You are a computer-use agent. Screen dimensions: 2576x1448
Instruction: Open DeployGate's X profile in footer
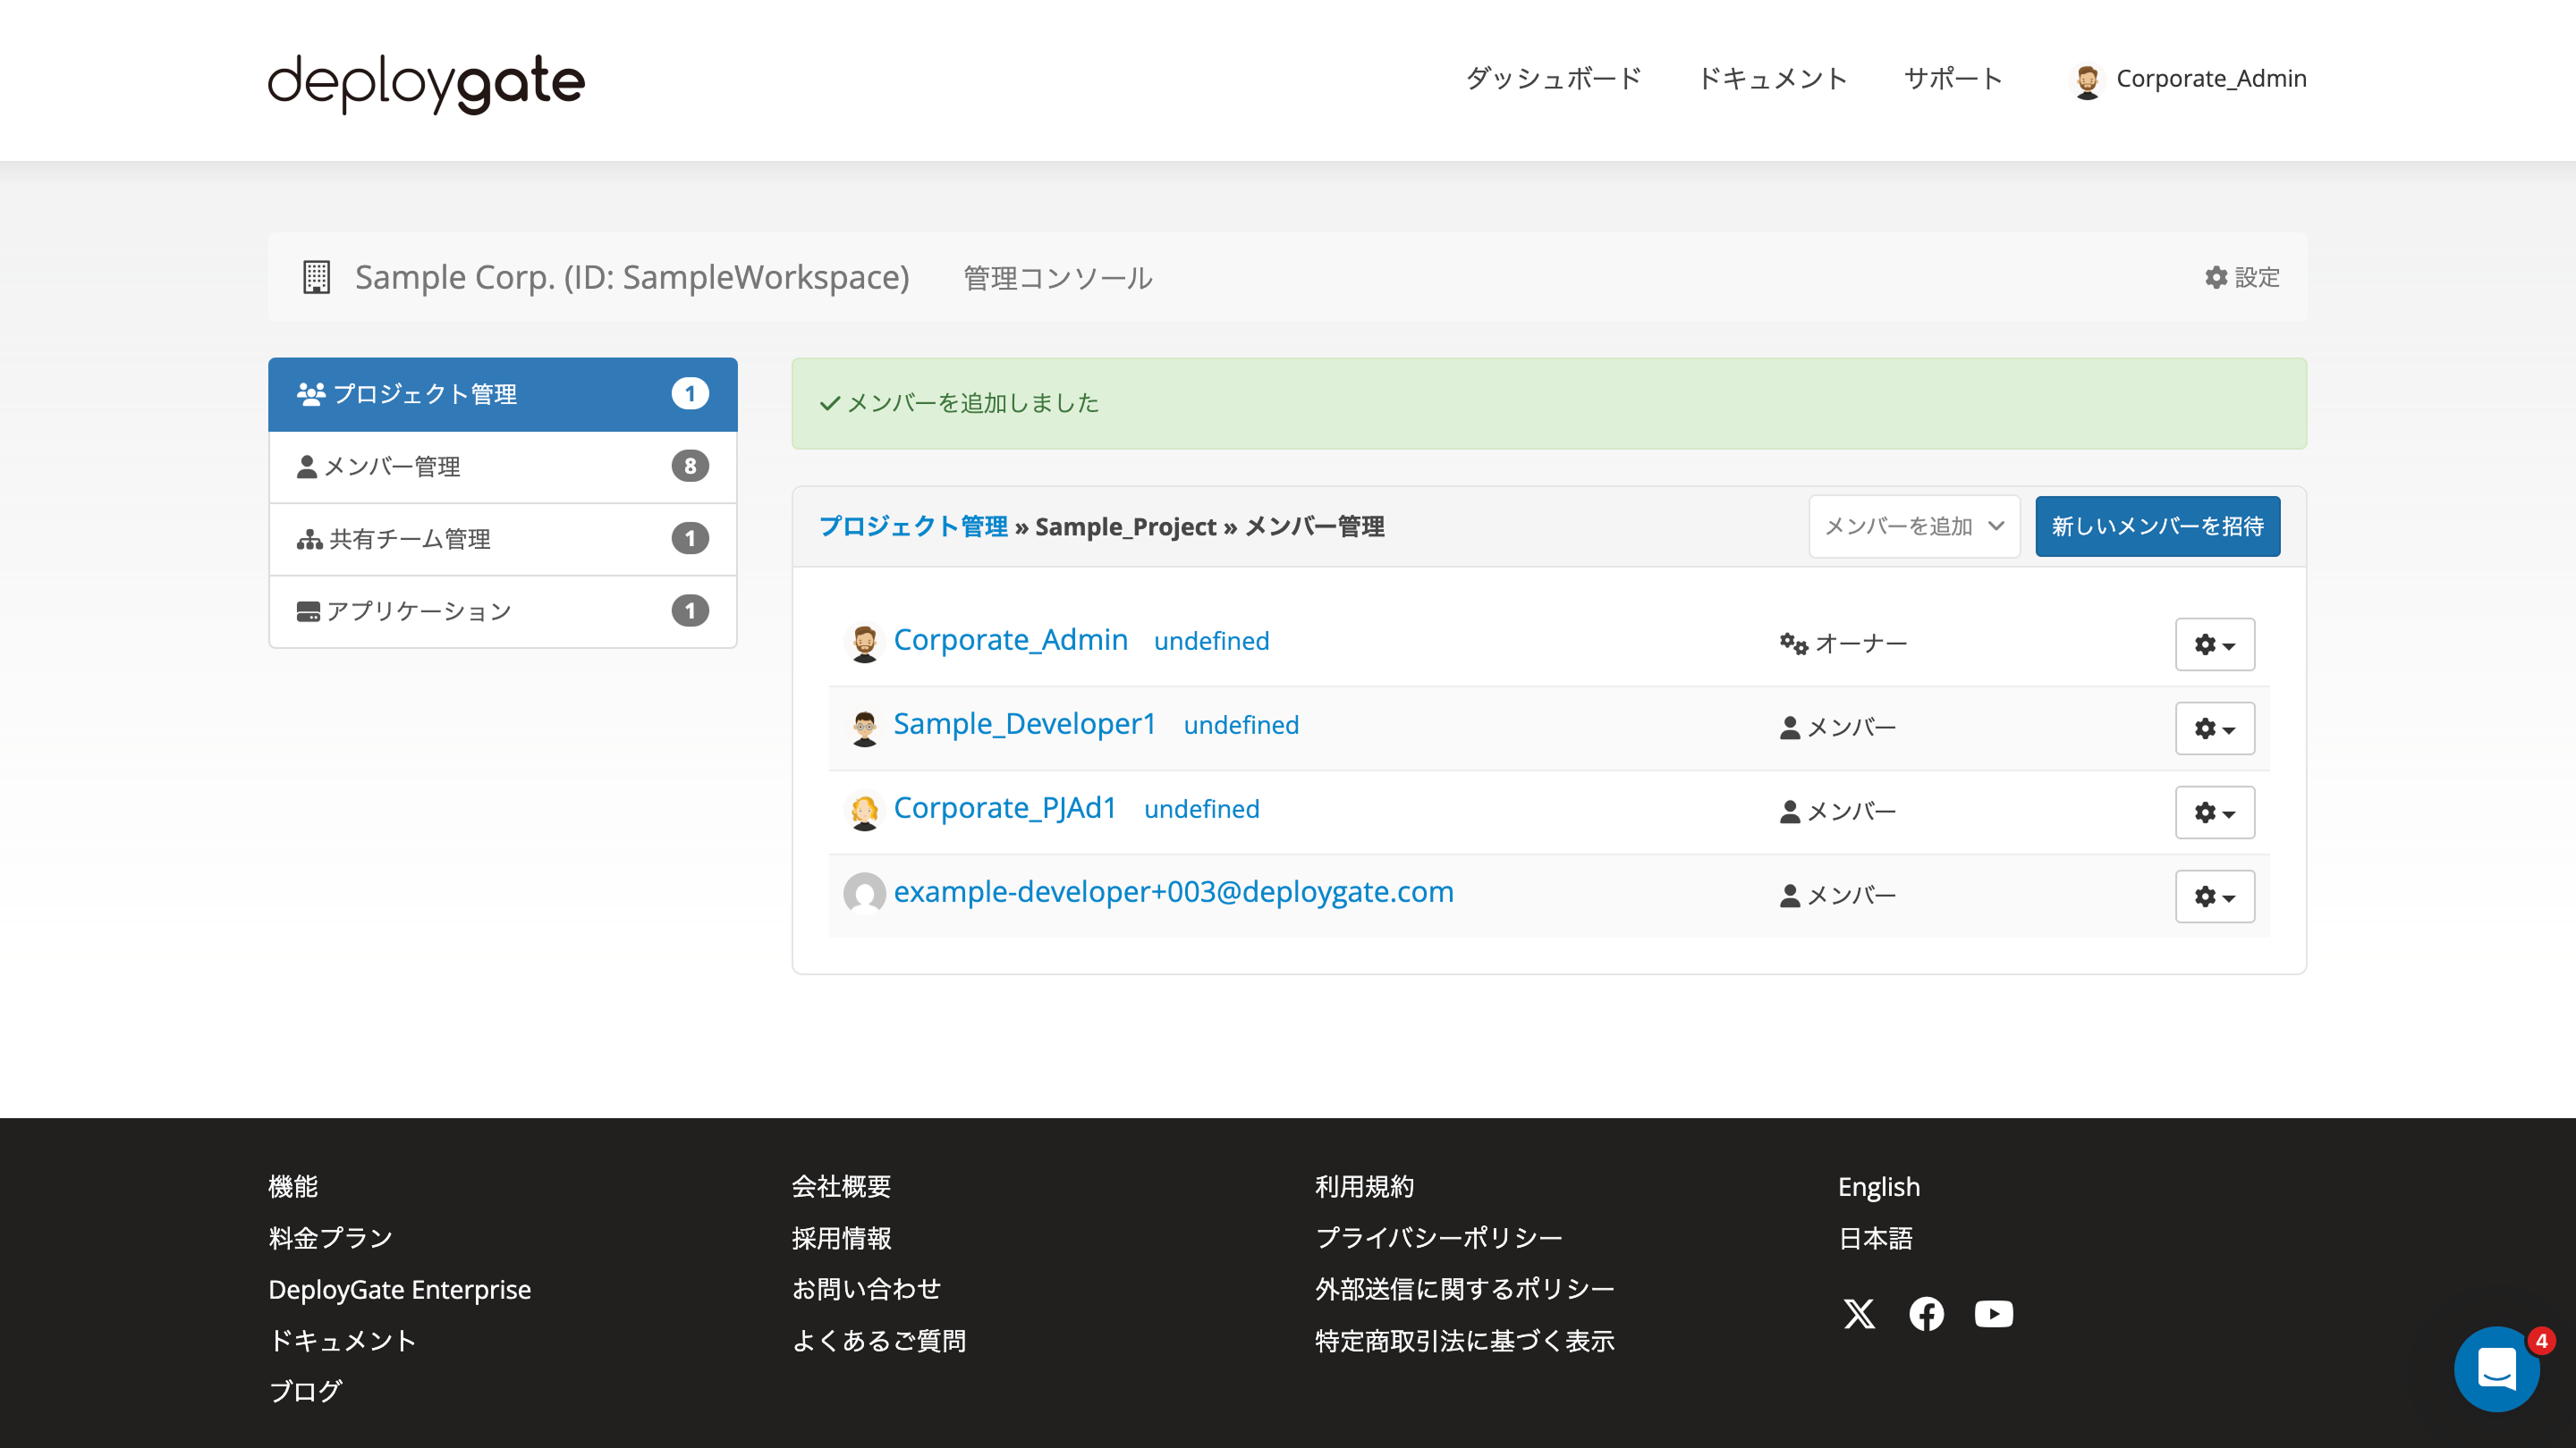point(1859,1314)
